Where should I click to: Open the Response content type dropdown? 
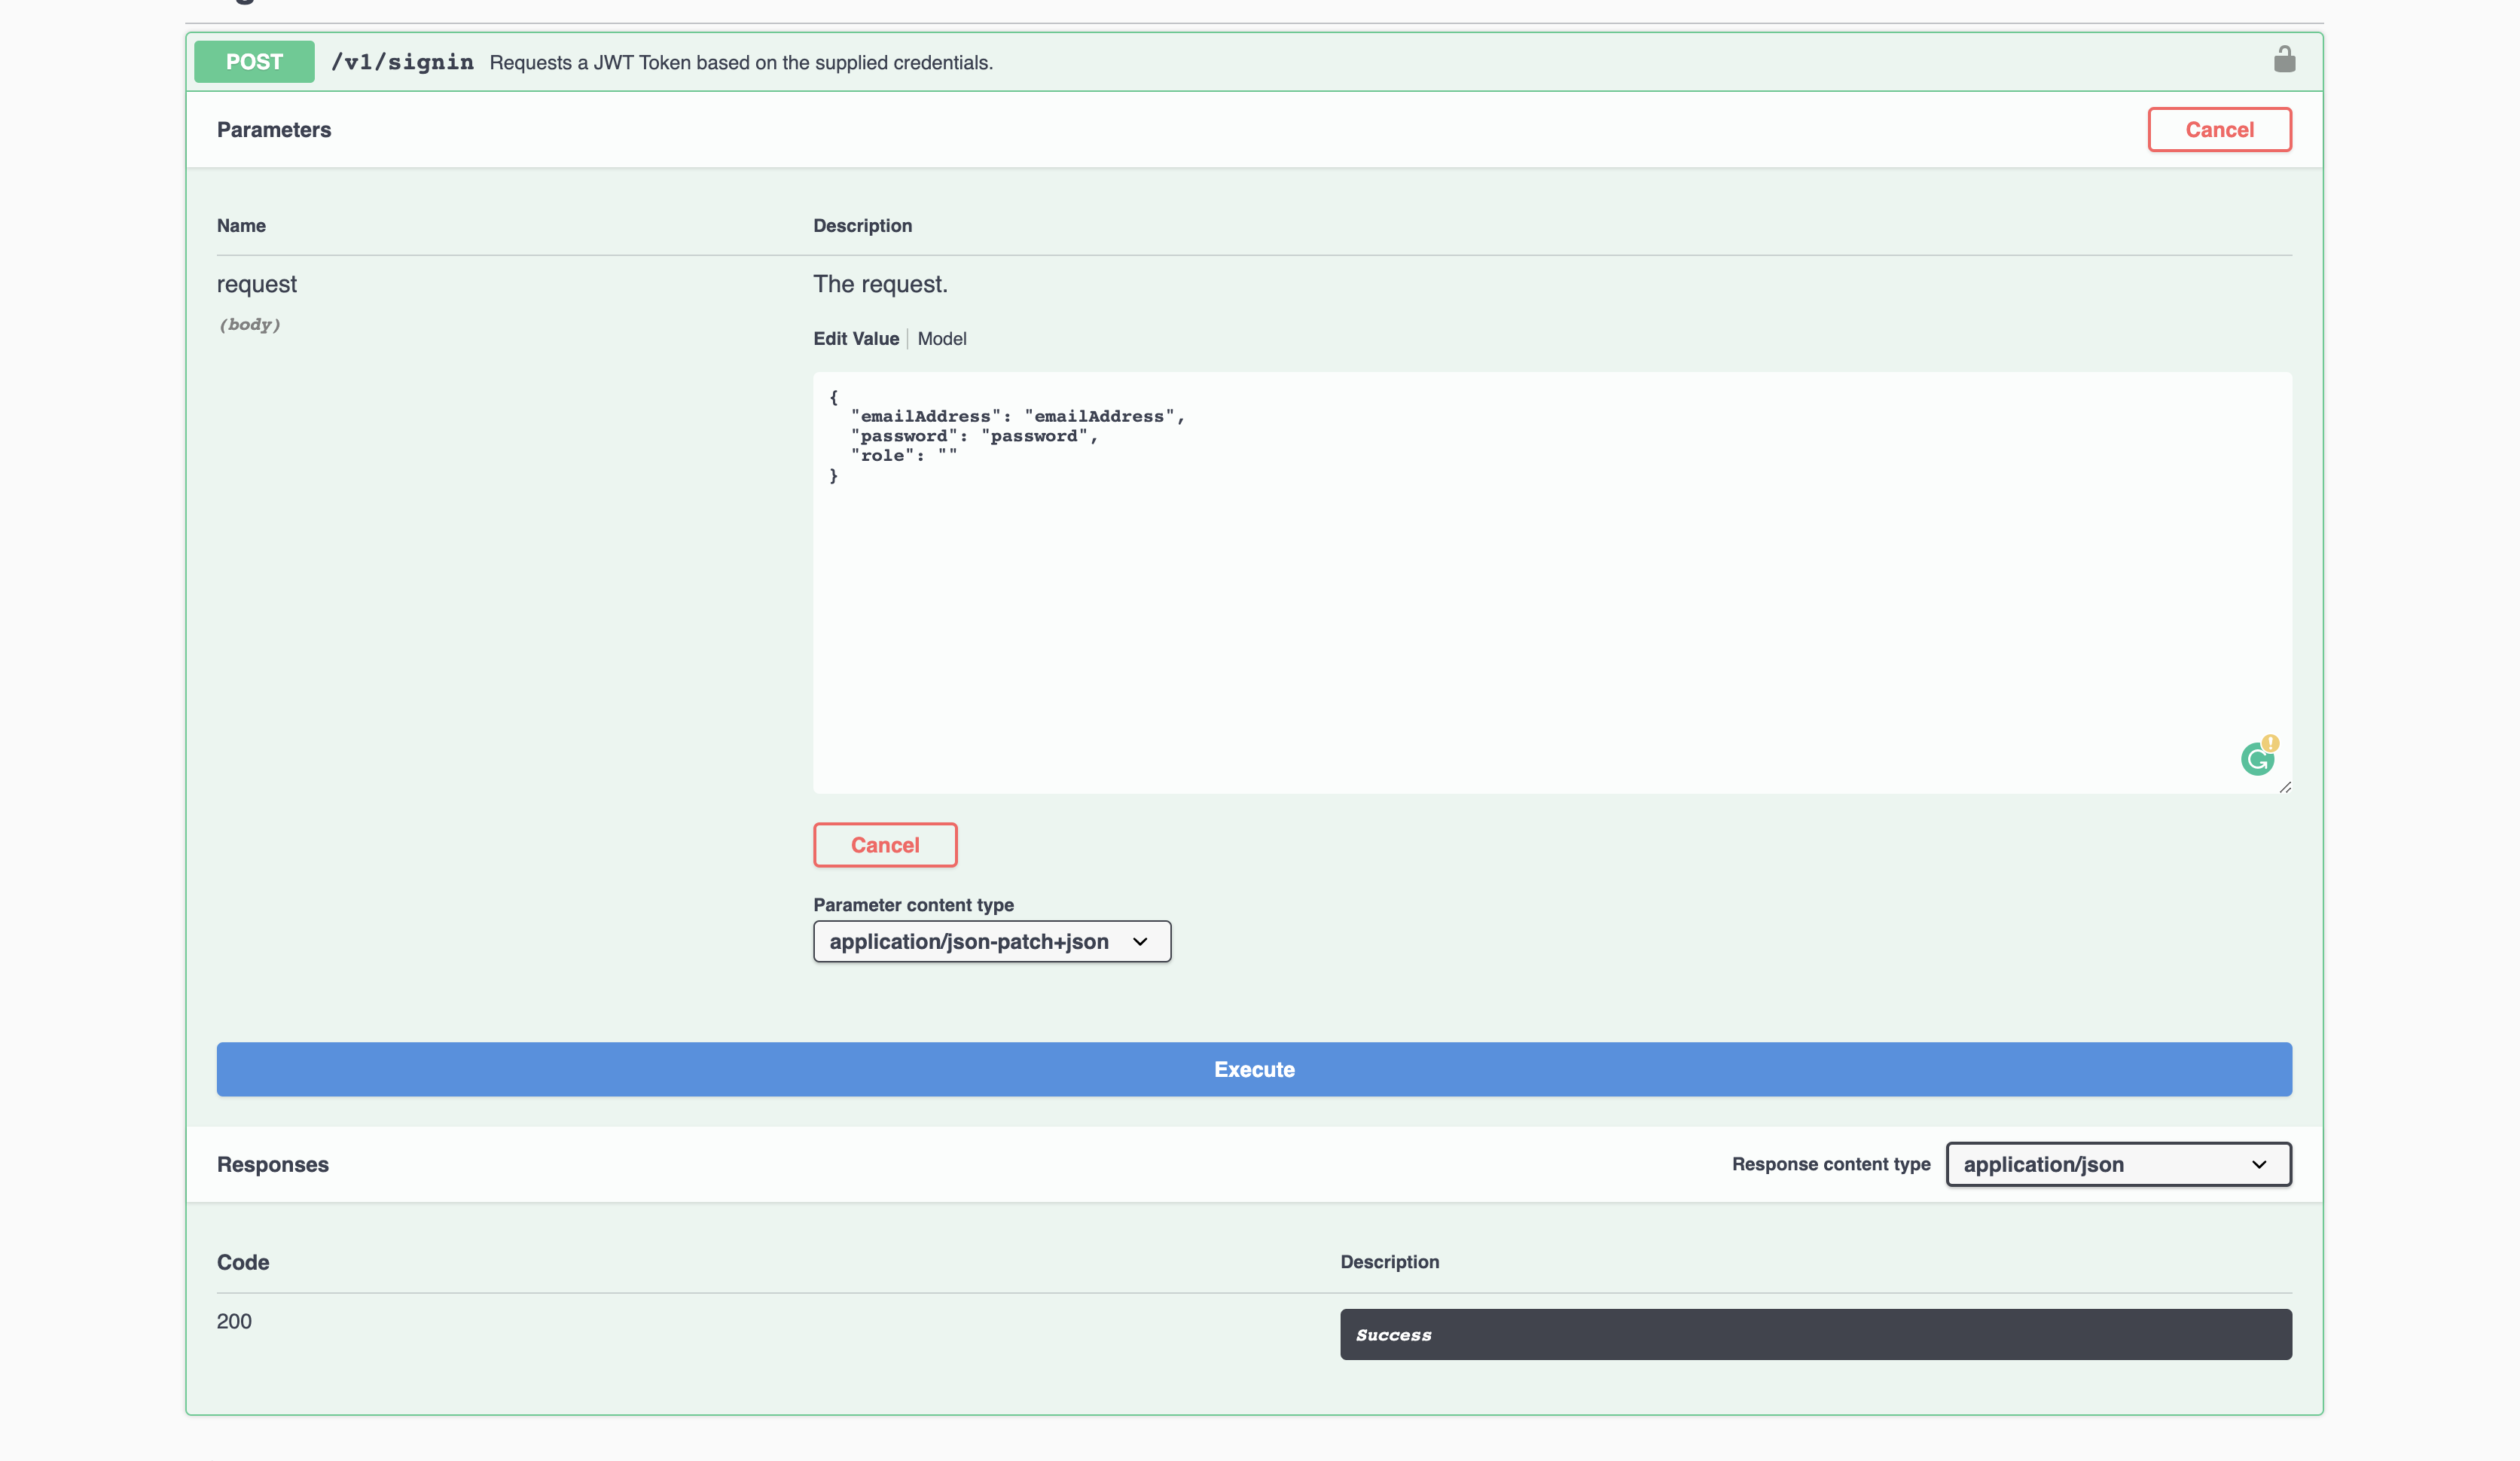2117,1164
